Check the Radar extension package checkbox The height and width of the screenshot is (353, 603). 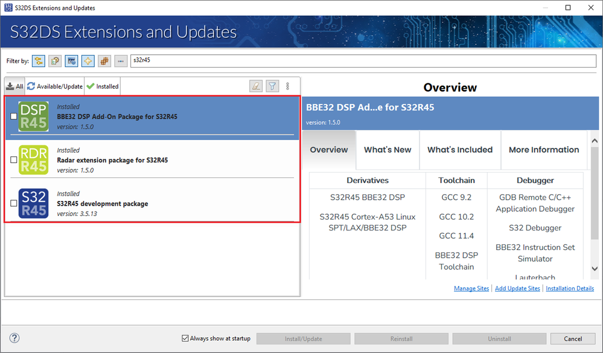coord(14,159)
